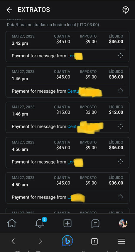Screen dimensions: 135x252
Task: Open notifications bell with 5 badge
Action: pos(40,223)
